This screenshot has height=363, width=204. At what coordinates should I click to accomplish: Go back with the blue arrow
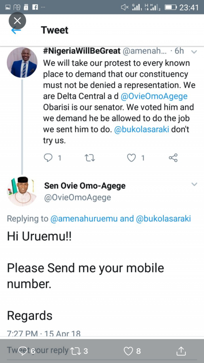point(16,31)
